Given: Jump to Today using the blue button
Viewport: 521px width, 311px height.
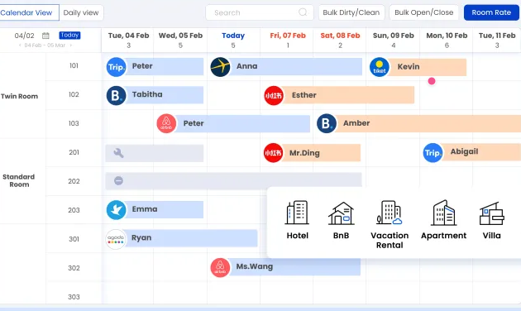Looking at the screenshot, I should (69, 36).
